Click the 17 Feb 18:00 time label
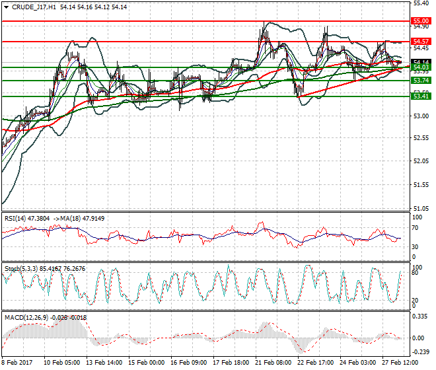 pyautogui.click(x=231, y=363)
